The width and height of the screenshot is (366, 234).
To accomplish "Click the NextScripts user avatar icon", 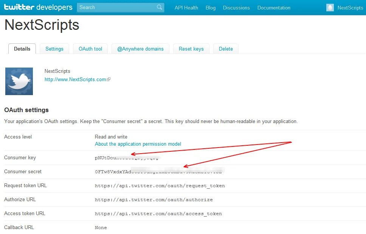I will [330, 8].
